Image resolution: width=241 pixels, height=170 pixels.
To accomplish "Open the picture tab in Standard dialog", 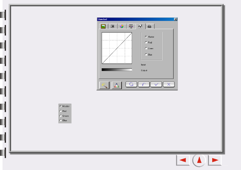I will coord(103,26).
